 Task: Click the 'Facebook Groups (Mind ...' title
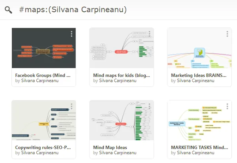[x=43, y=75]
